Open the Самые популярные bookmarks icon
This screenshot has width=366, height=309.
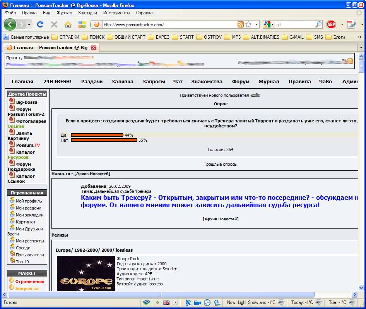coord(6,37)
